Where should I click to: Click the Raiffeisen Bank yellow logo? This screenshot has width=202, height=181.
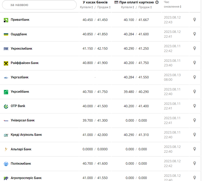[6, 63]
